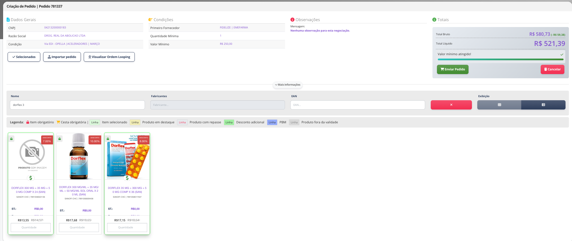572x241 pixels.
Task: Click Cesta obrigatória cart legend icon
Action: tap(58, 122)
